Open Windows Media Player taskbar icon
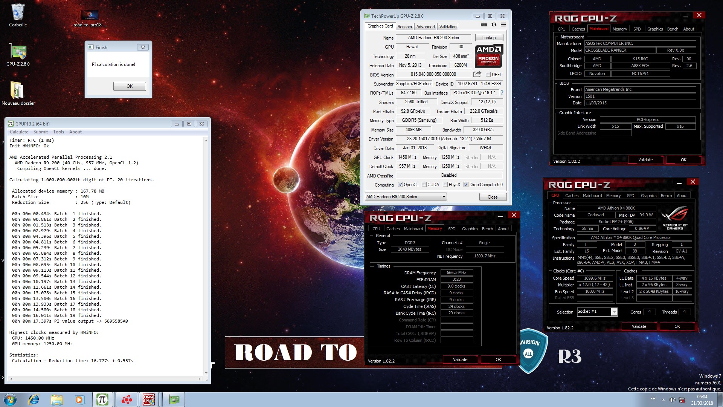 coord(79,399)
